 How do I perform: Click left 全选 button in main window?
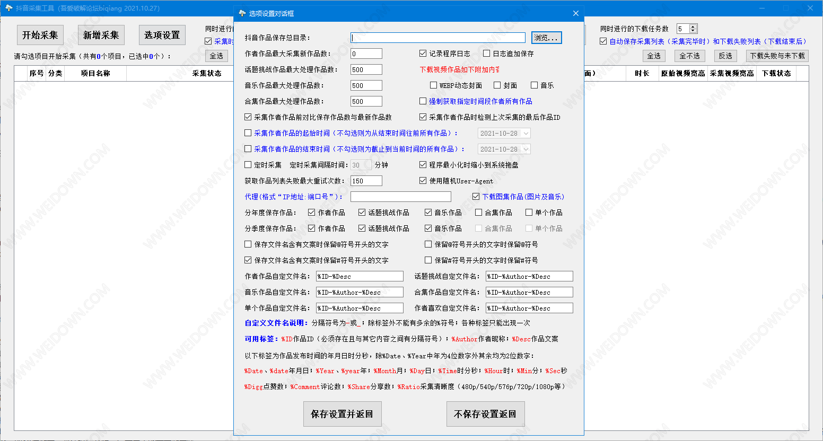tap(217, 56)
